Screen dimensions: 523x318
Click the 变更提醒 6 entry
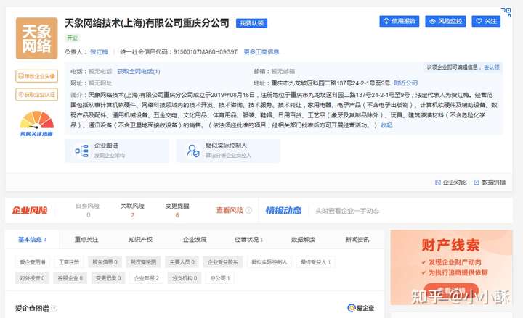(177, 210)
